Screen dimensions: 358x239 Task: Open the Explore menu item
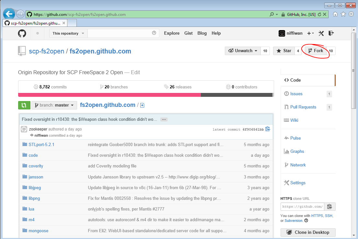pos(172,33)
